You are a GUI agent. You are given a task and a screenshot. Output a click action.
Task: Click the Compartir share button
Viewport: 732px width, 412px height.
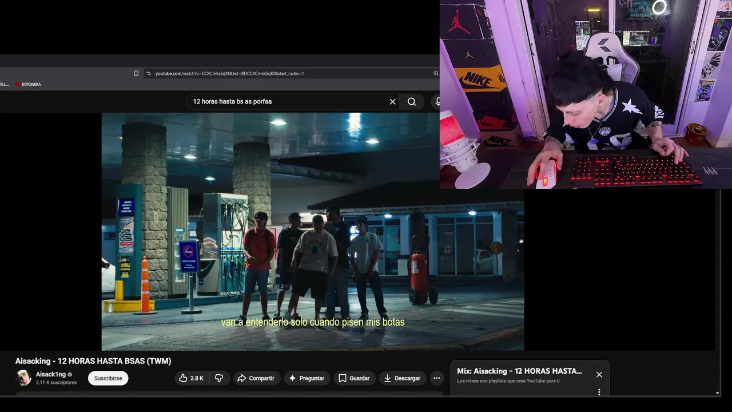256,378
